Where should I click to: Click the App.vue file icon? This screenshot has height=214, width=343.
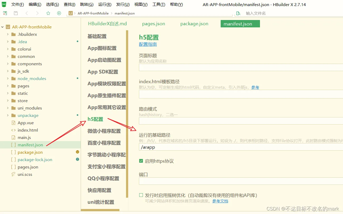tap(13, 123)
